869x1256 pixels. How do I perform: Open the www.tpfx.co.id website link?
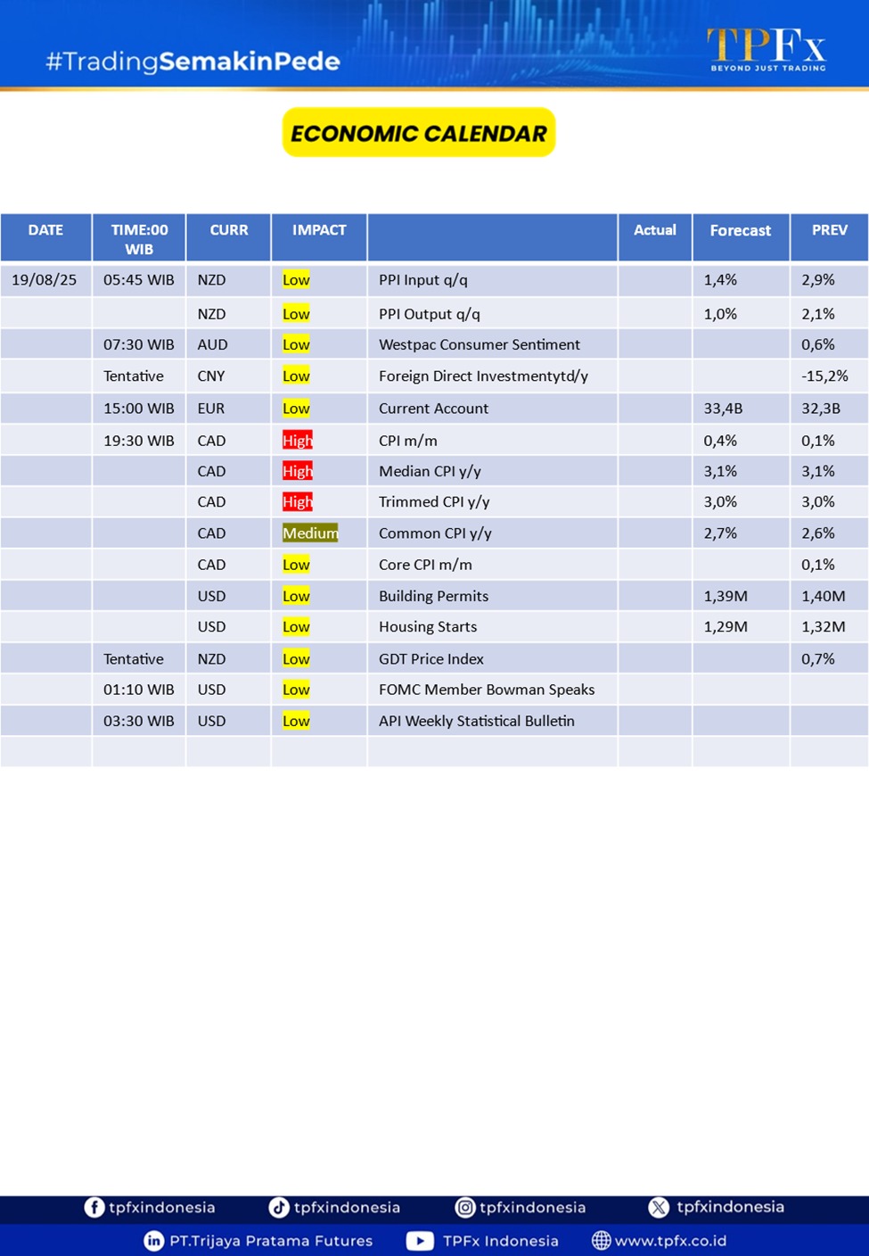point(670,1241)
